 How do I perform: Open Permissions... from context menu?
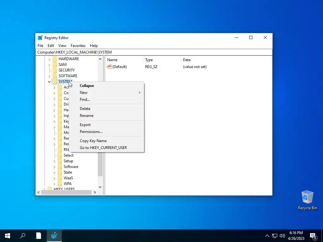pyautogui.click(x=107, y=132)
